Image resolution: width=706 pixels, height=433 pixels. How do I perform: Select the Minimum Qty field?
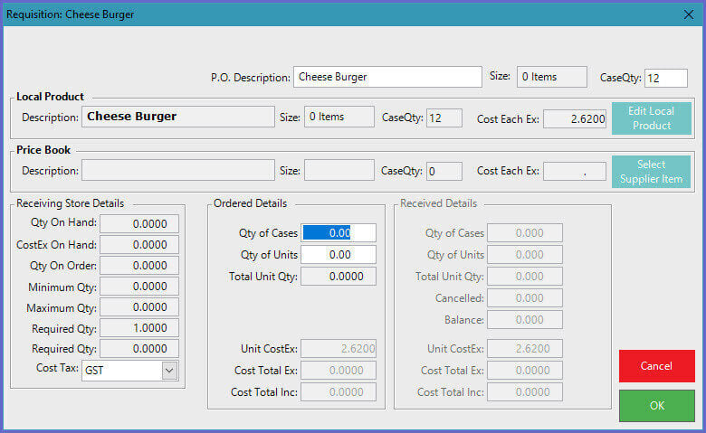139,287
